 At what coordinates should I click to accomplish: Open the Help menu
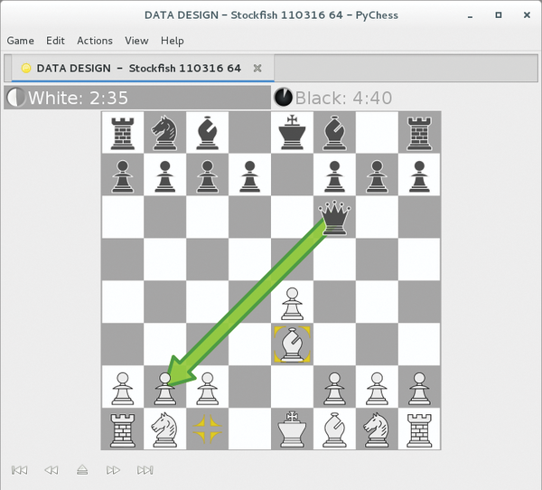[173, 41]
